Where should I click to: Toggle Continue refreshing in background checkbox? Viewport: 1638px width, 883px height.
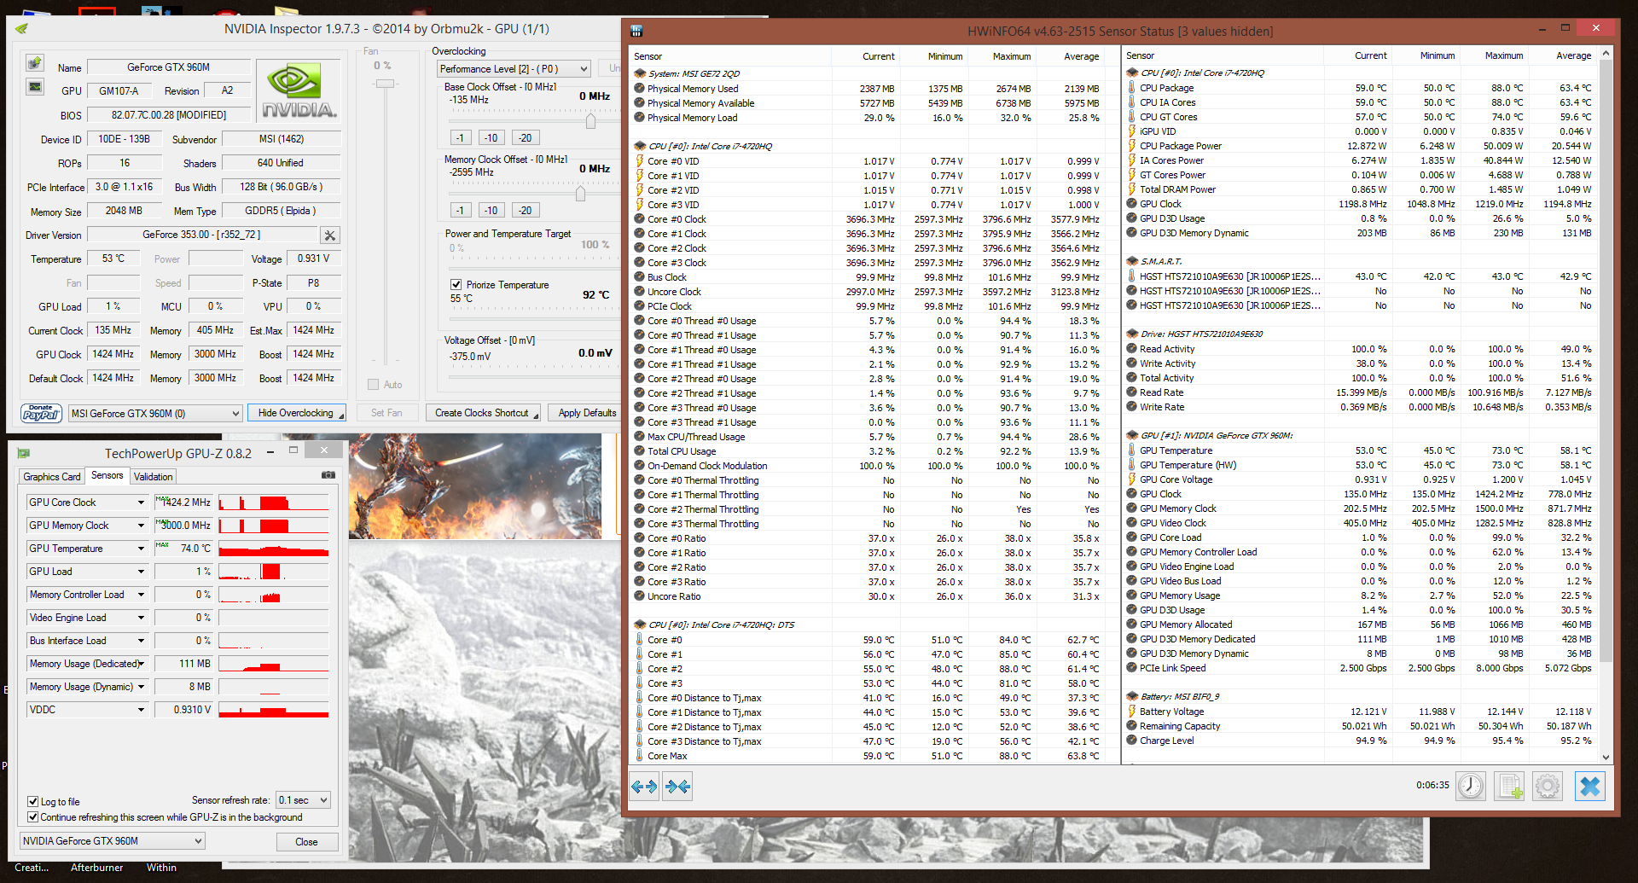32,817
